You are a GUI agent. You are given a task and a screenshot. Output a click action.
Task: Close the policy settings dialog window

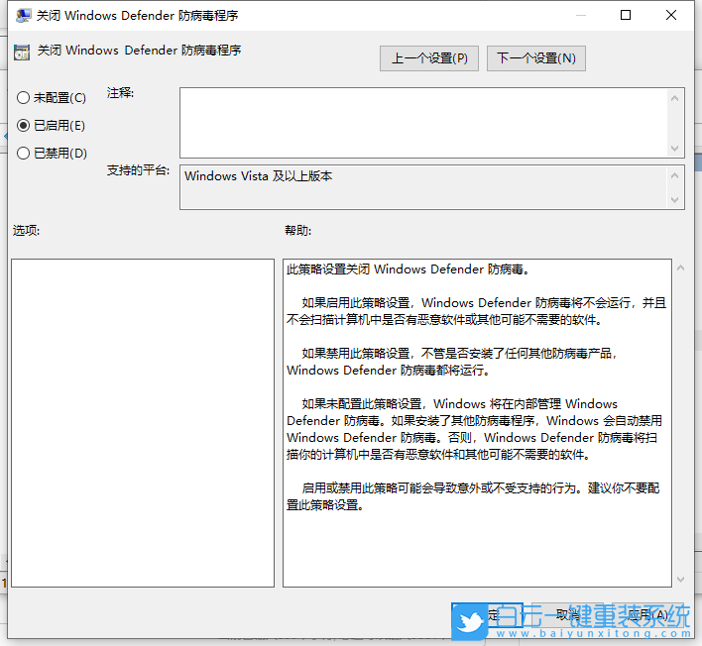click(670, 15)
